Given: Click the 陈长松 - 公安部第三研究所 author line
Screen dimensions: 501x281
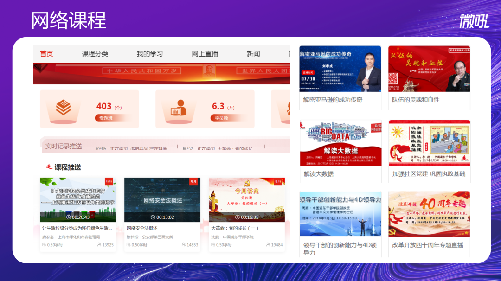Looking at the screenshot, I should click(x=150, y=237).
